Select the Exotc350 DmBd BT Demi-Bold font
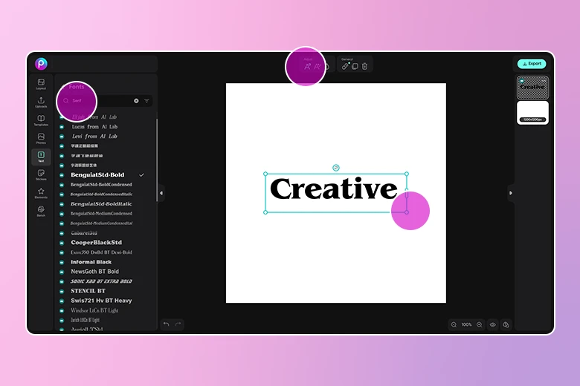 (x=101, y=252)
